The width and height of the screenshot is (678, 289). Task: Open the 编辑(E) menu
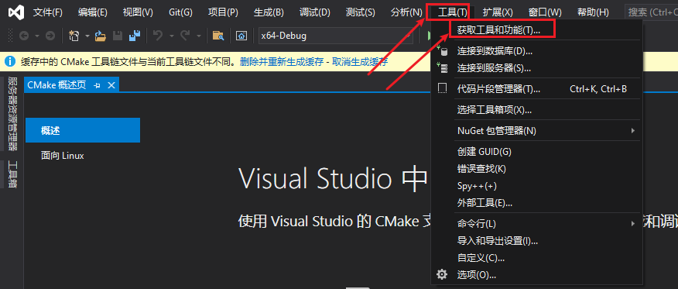click(93, 12)
